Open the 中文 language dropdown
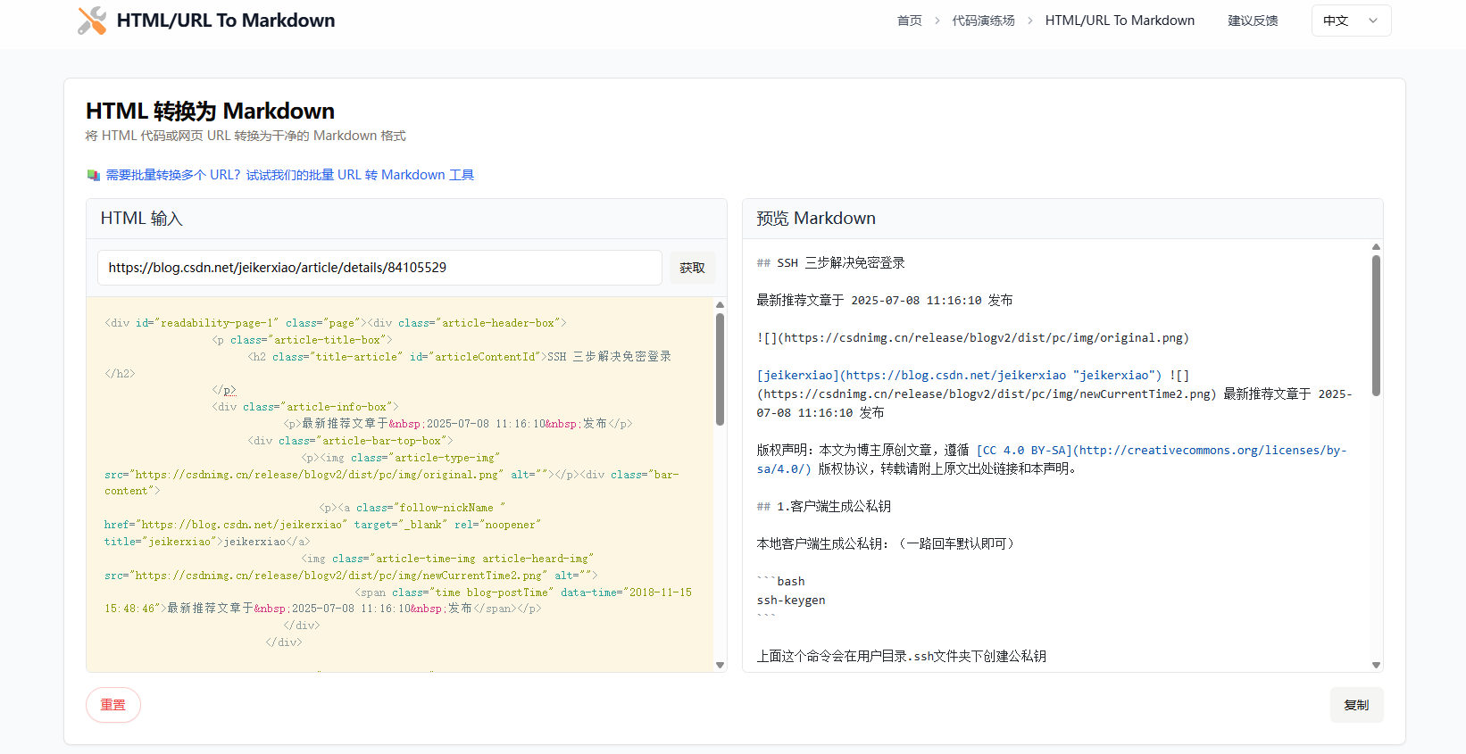1466x754 pixels. coord(1350,21)
